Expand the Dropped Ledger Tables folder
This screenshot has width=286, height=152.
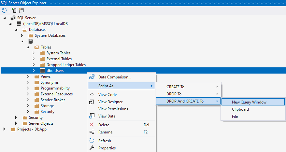[x=34, y=65]
